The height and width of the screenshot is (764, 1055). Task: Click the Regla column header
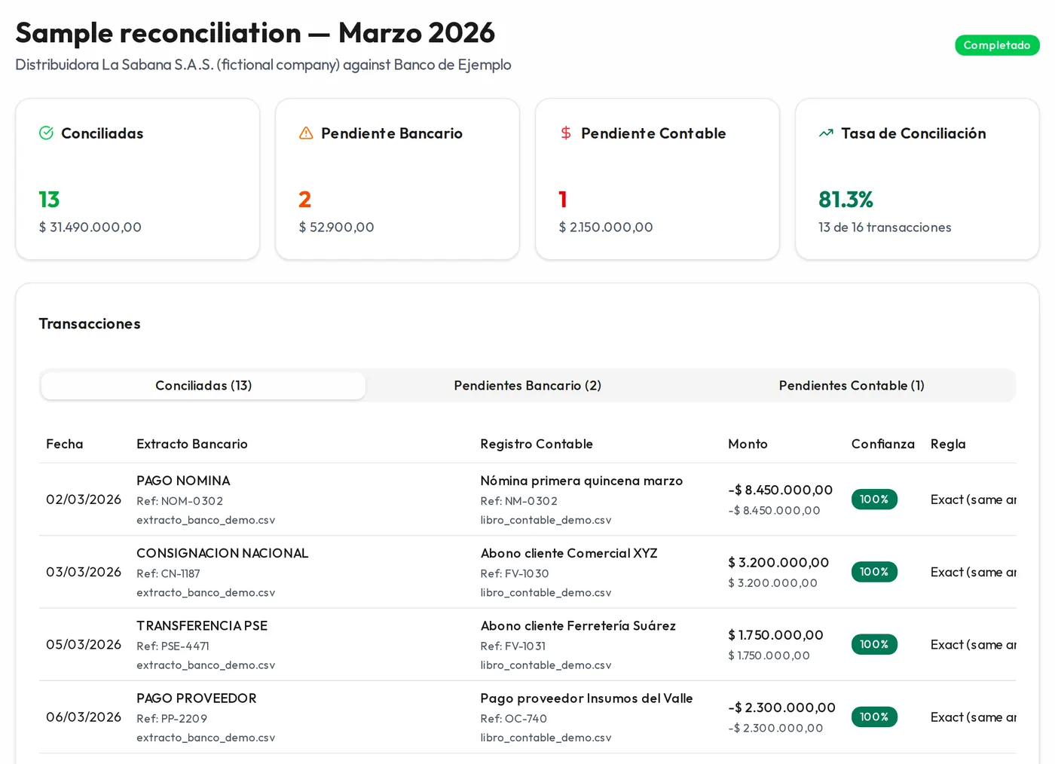click(948, 445)
